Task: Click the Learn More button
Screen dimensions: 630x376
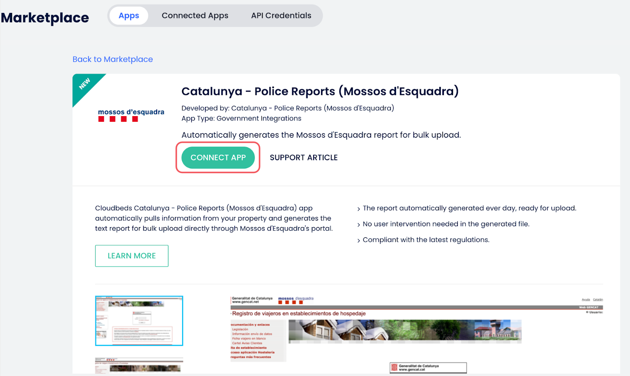Action: [132, 256]
